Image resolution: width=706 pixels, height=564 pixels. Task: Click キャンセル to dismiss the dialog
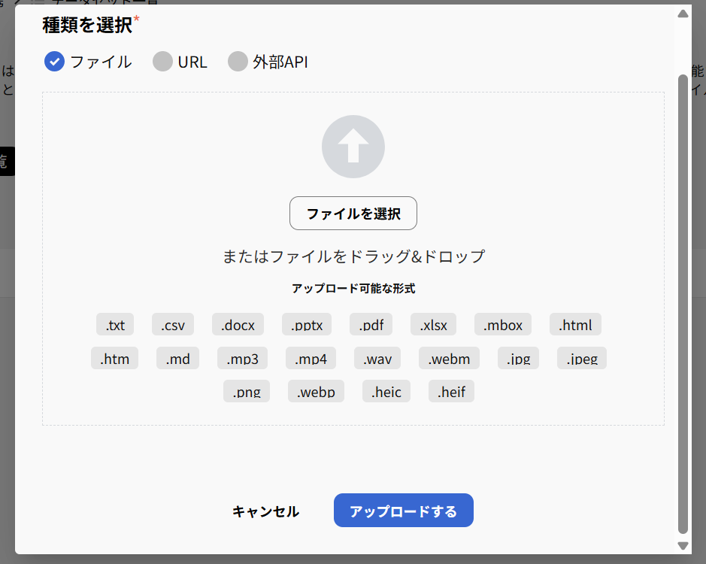pos(265,511)
